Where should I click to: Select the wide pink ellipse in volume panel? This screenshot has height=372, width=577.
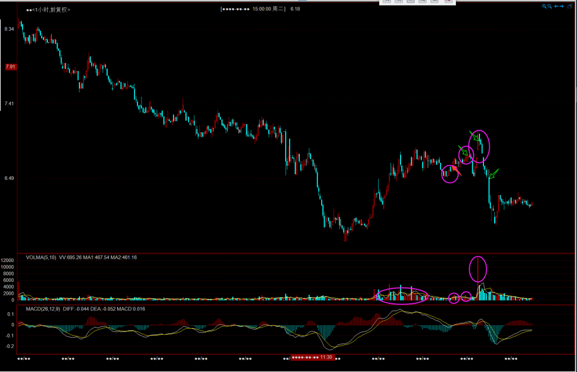pyautogui.click(x=403, y=295)
